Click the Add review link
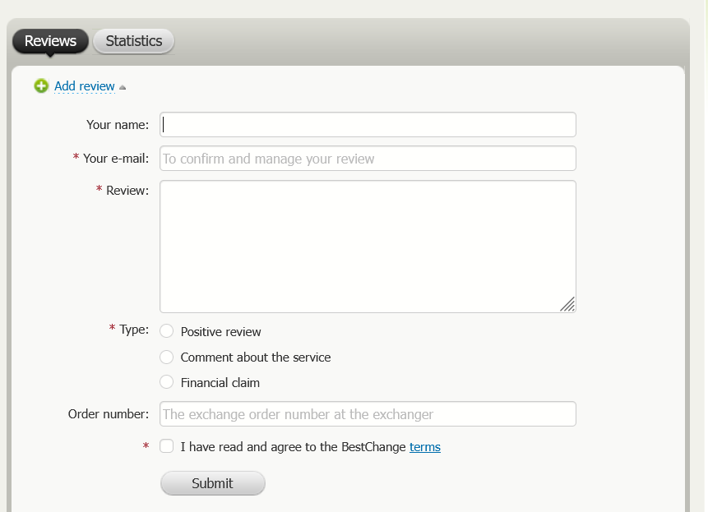 pos(85,86)
